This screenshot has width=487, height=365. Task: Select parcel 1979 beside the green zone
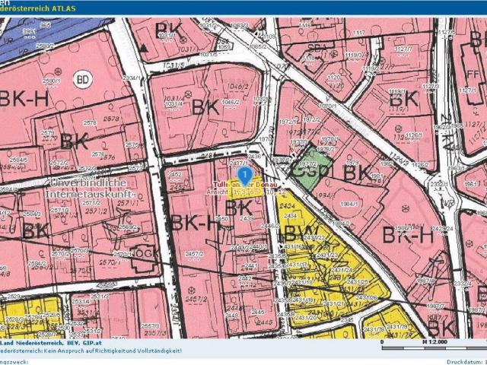coord(353,162)
